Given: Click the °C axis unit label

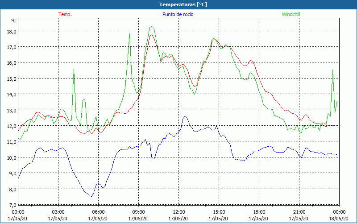Looking at the screenshot, I should pos(14,21).
